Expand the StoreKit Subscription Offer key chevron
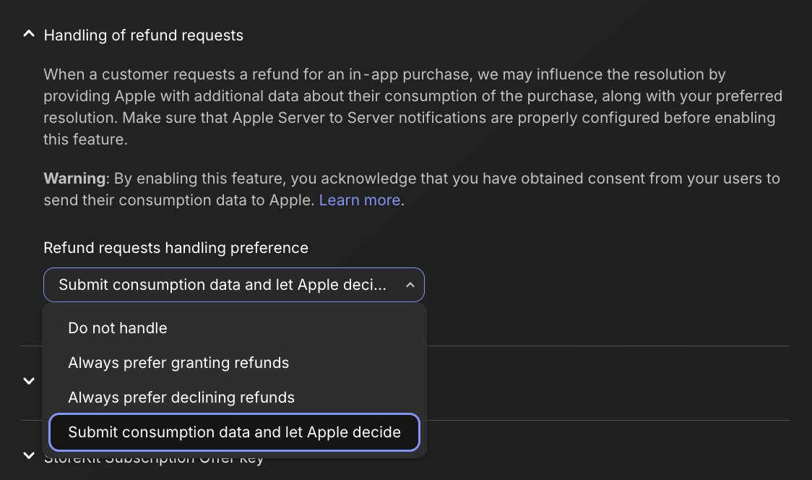 [x=29, y=455]
